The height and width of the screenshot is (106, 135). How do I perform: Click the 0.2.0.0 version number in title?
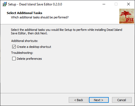coord(57,4)
